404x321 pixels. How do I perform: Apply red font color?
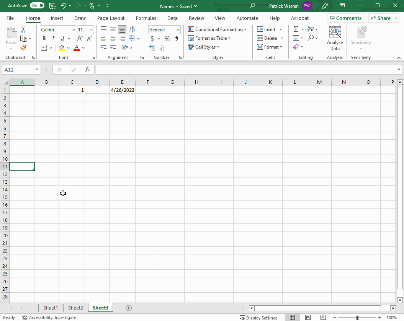(77, 47)
